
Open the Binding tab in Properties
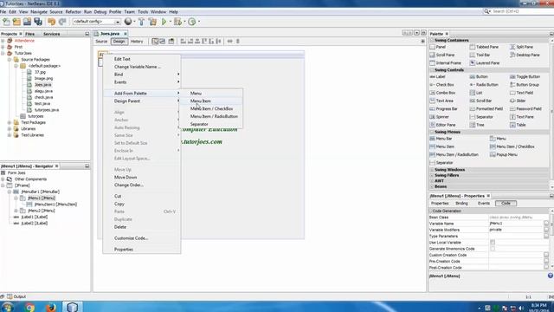pos(461,204)
